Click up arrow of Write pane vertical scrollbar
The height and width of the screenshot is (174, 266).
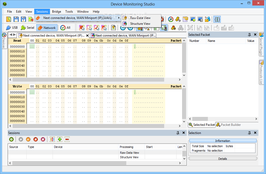tap(184, 86)
